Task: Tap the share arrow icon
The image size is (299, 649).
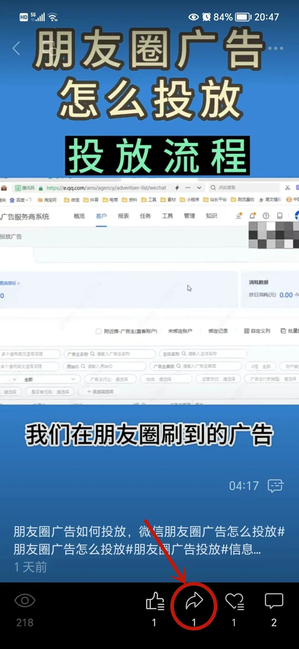Action: (194, 601)
